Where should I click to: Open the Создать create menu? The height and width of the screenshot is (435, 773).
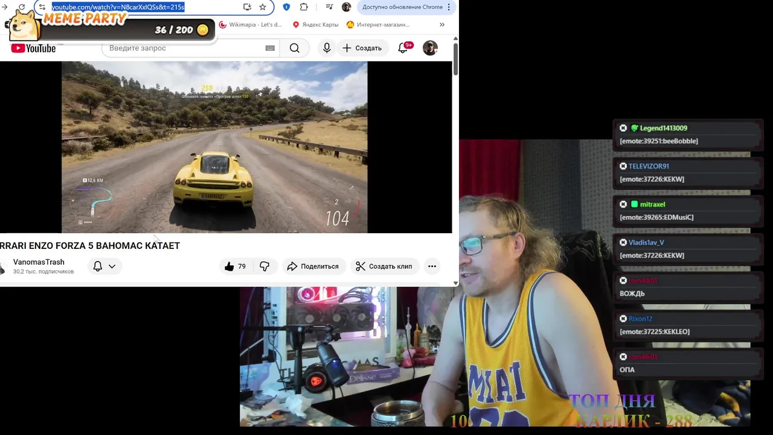362,48
